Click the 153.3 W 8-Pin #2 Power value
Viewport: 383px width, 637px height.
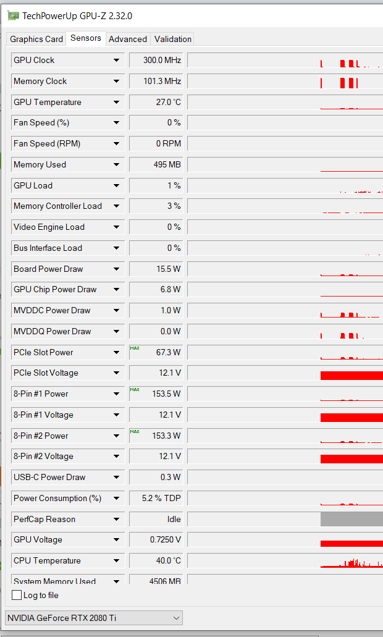(156, 436)
